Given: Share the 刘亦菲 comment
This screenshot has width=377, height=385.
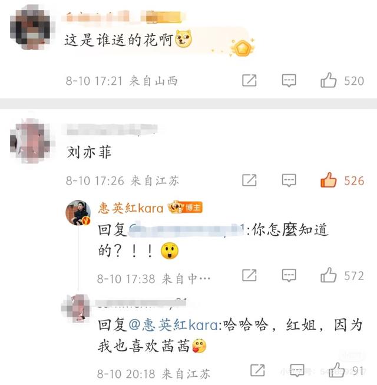Looking at the screenshot, I should click(249, 180).
